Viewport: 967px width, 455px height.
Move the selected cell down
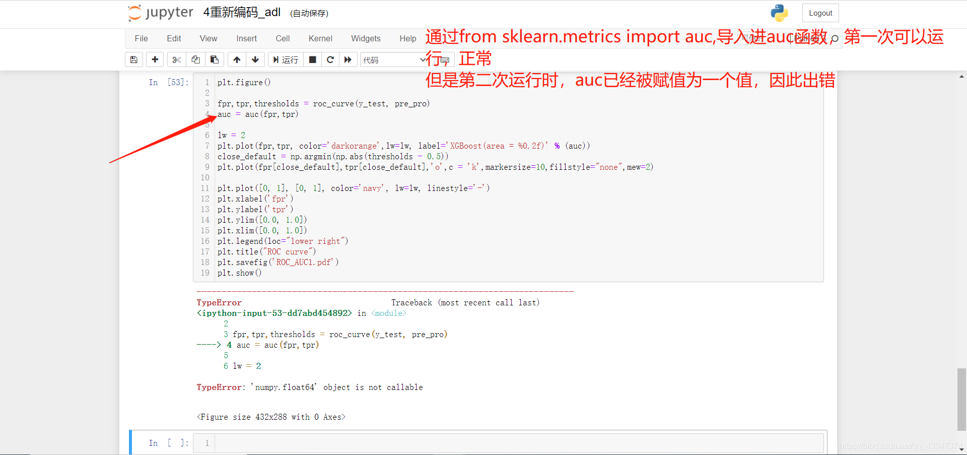(x=255, y=59)
